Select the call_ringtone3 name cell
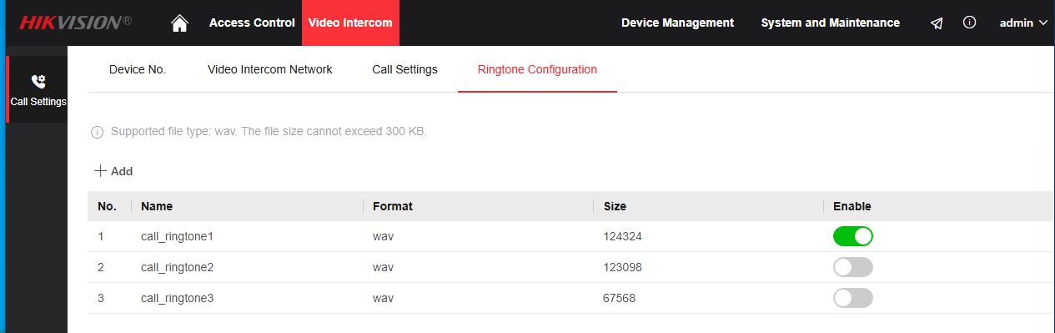The width and height of the screenshot is (1055, 333). (x=178, y=298)
